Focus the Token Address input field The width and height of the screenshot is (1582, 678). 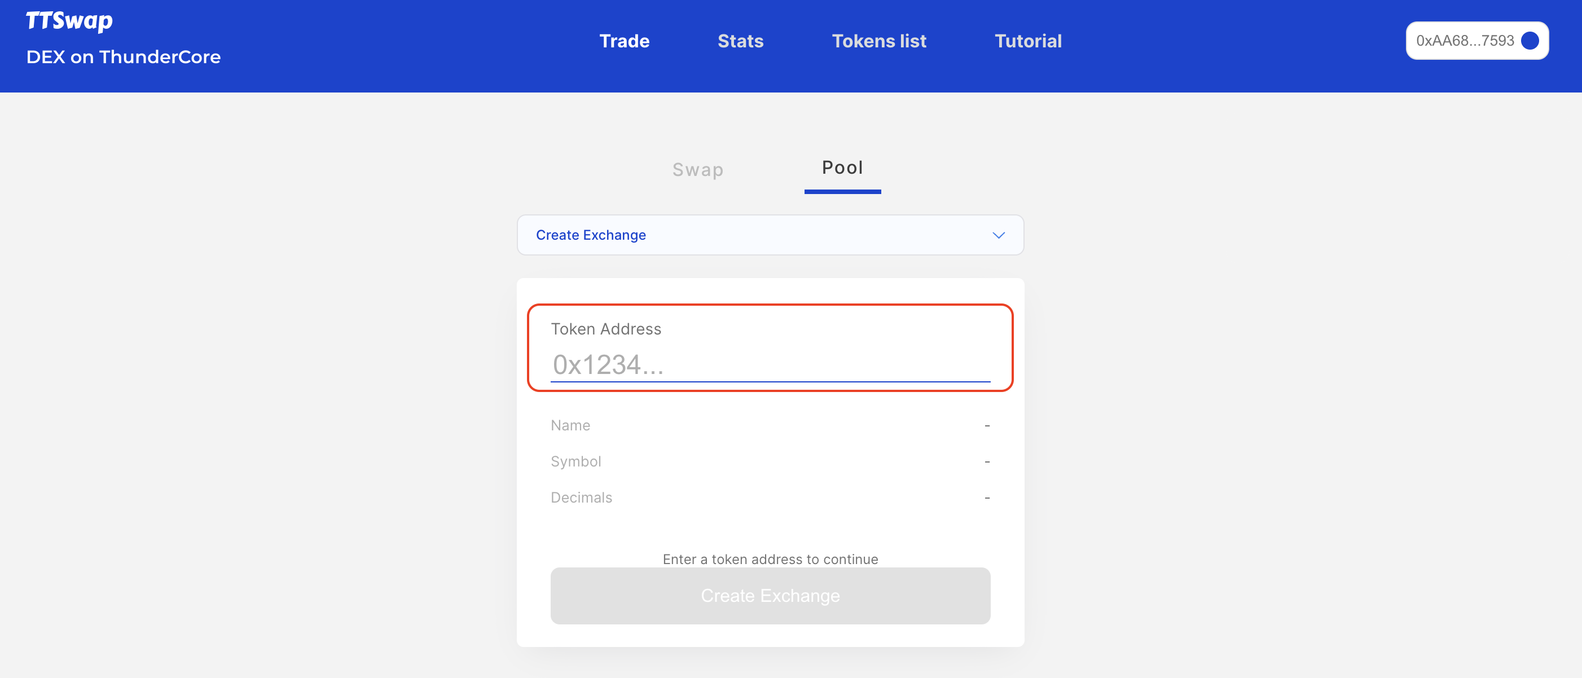pos(770,365)
